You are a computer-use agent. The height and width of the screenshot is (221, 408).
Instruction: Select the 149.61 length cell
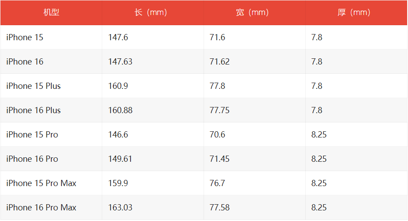pos(120,159)
